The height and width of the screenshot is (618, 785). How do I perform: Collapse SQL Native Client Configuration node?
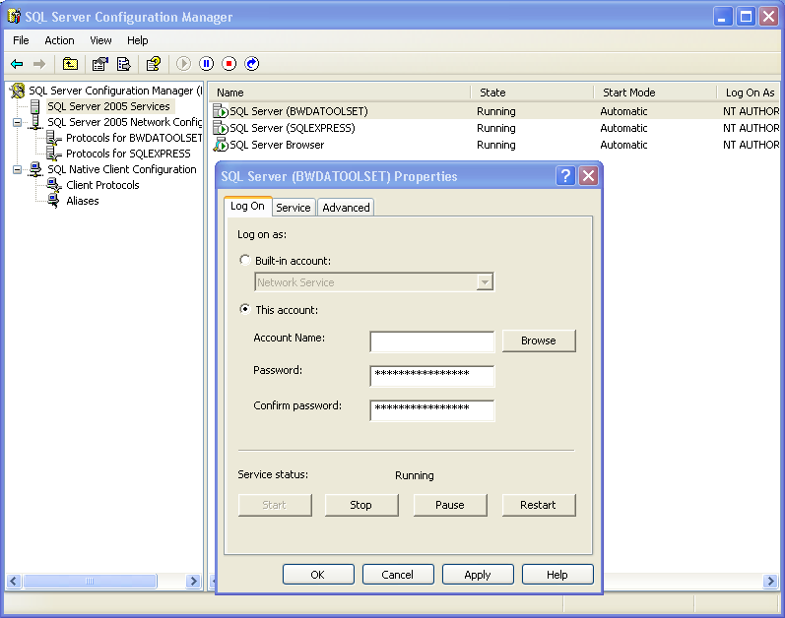[x=17, y=169]
